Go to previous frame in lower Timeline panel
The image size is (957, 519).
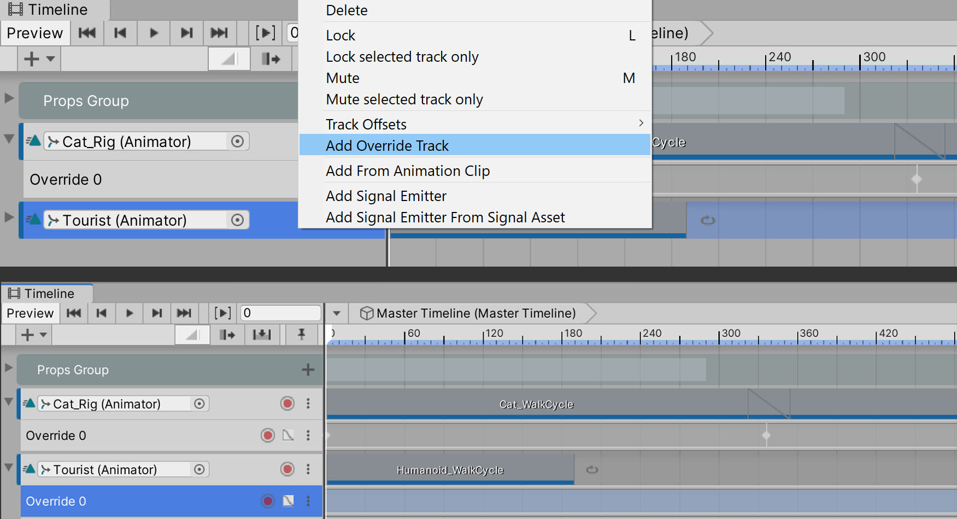click(x=102, y=313)
